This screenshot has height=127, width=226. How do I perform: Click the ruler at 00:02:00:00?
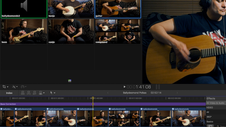[x=174, y=98]
